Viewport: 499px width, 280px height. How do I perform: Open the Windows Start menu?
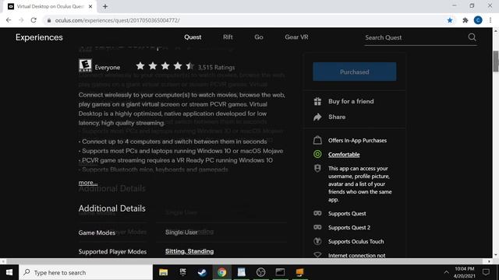point(9,272)
